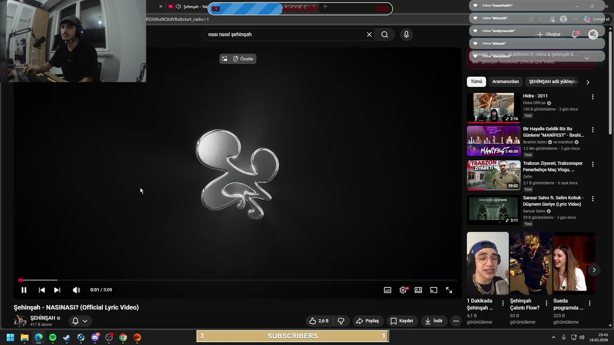Screen dimensions: 614x345
Task: Open options menu for Hidra - 2011
Action: coord(592,97)
